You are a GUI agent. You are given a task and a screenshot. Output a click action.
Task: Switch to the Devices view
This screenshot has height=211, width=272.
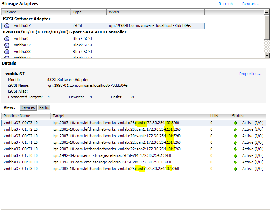[x=28, y=107]
